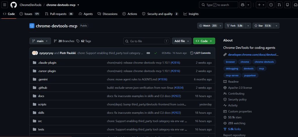The width and height of the screenshot is (298, 137).
Task: Click the Report repository link
Action: [x=234, y=135]
